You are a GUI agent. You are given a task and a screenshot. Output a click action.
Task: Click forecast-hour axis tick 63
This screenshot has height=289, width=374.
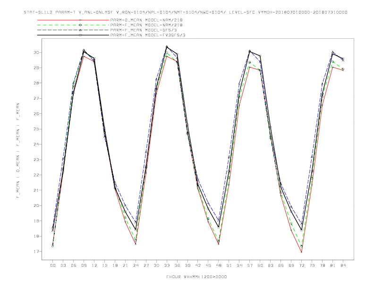(x=271, y=265)
